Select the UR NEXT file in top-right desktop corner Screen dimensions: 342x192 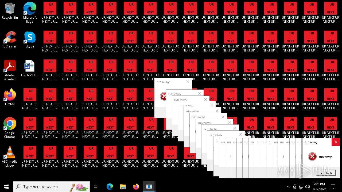(331, 13)
